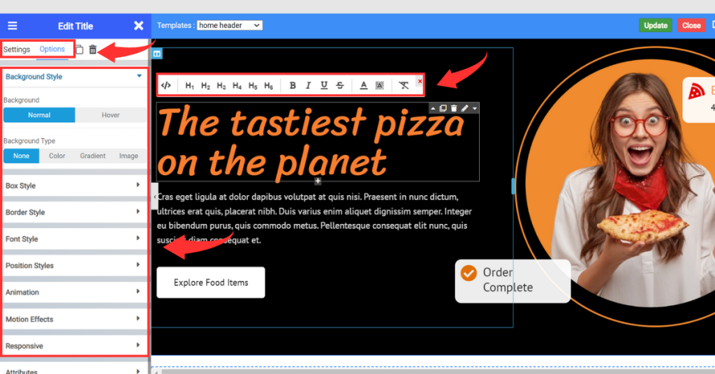Expand the Border Style section
Viewport: 715px width, 374px height.
[x=74, y=212]
